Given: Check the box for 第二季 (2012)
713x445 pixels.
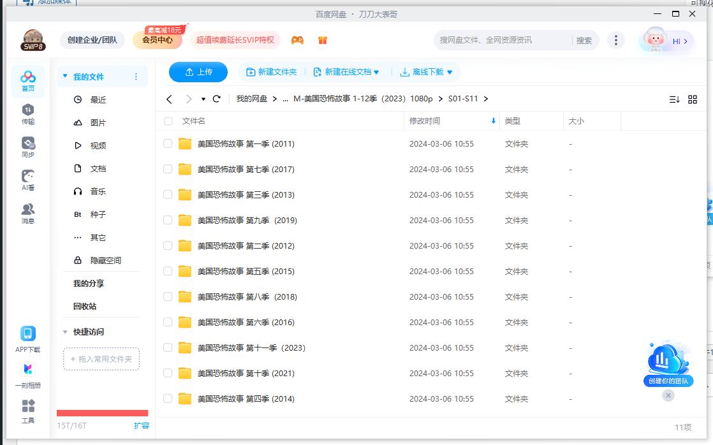Looking at the screenshot, I should (x=168, y=245).
